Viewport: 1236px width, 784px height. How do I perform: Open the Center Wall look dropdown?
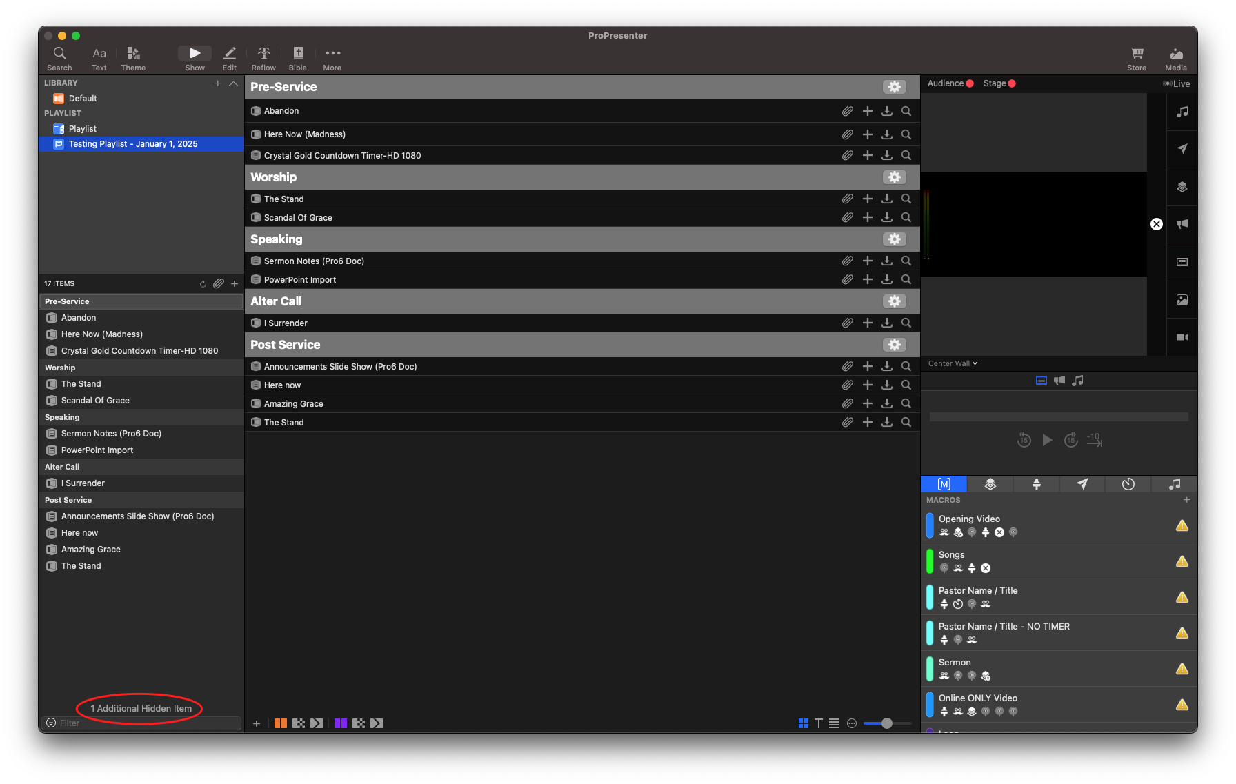click(x=953, y=363)
